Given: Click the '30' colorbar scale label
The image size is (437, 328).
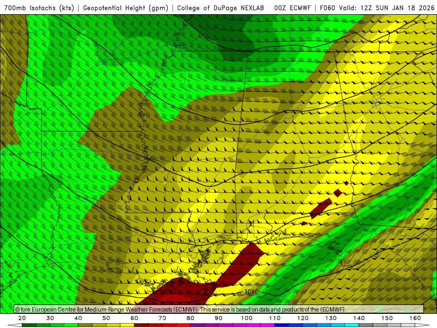Looking at the screenshot, I should [x=50, y=318].
